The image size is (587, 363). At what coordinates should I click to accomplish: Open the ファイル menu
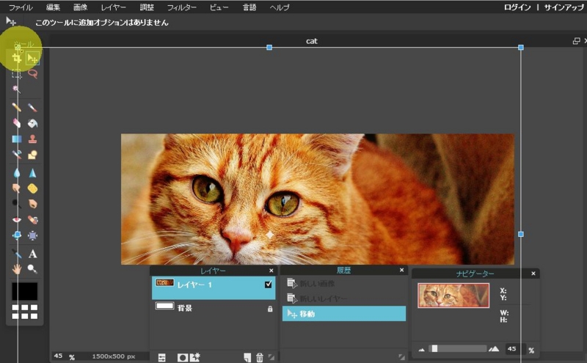tap(21, 7)
